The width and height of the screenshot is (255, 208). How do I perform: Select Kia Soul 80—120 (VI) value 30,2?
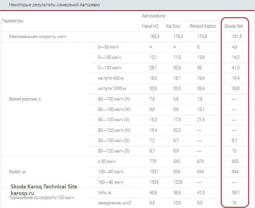click(177, 130)
